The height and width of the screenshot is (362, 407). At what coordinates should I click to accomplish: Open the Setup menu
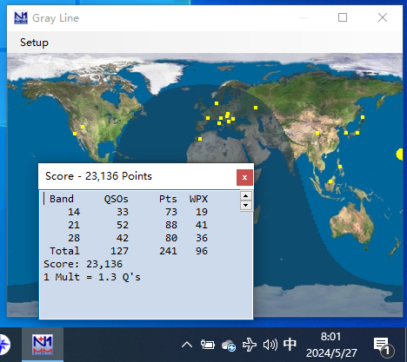pos(34,43)
